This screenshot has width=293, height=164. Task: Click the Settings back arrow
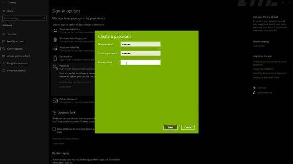[3, 2]
